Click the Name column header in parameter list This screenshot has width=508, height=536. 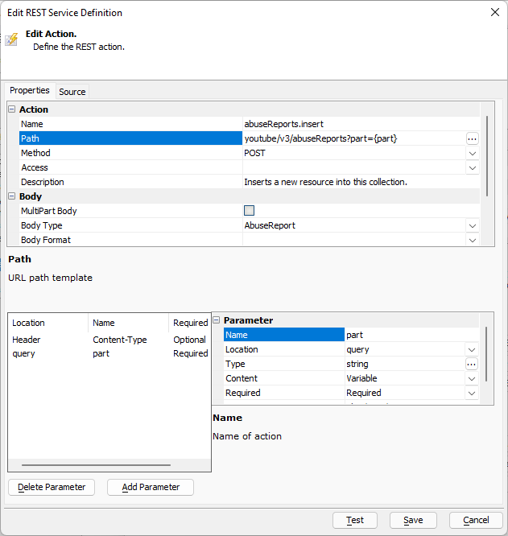tap(129, 323)
